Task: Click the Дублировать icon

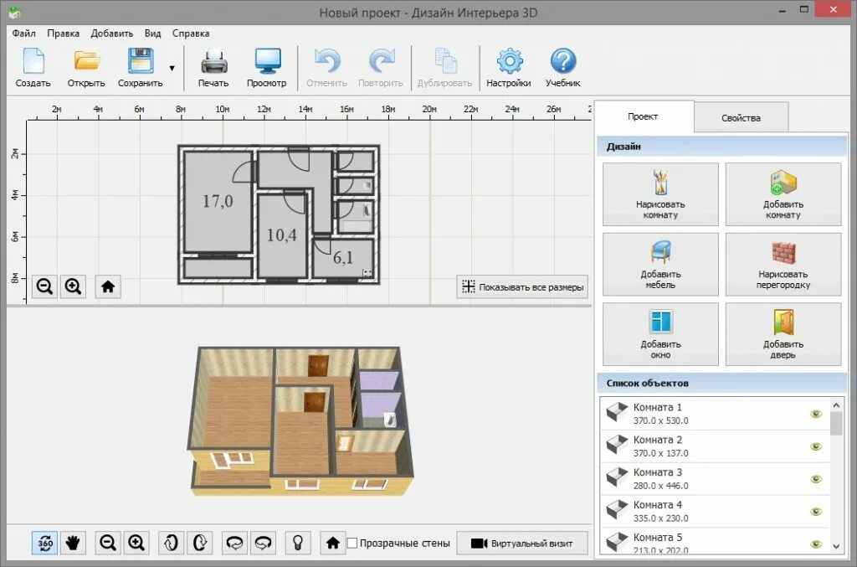Action: tap(445, 67)
